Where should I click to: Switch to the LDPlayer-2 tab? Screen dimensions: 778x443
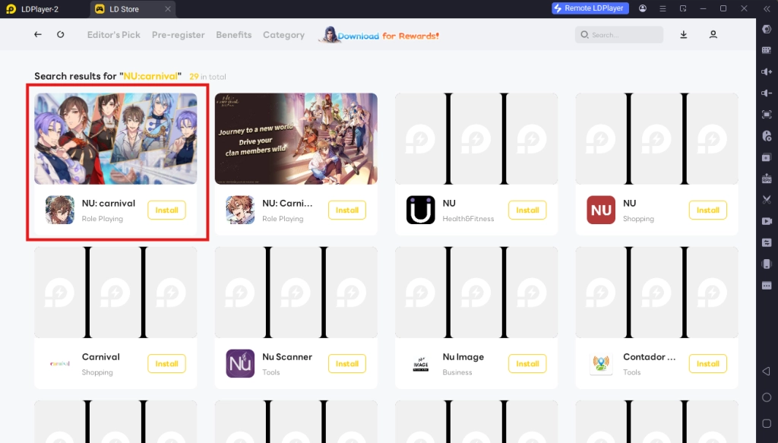pyautogui.click(x=33, y=9)
